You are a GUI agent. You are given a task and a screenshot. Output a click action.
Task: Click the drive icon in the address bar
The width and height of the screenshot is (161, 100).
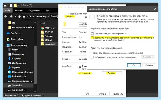(x=24, y=17)
